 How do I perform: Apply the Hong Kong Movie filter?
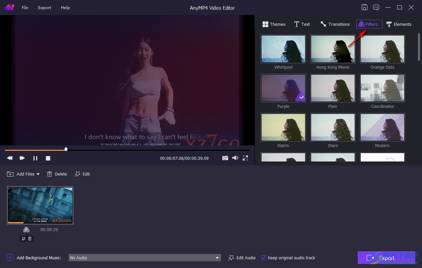tap(333, 49)
